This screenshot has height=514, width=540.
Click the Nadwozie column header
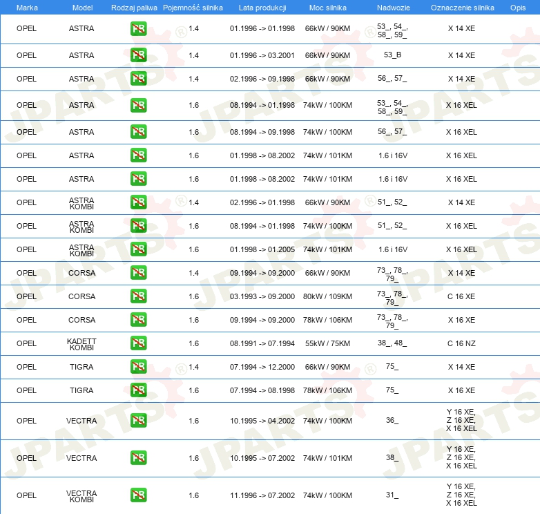pyautogui.click(x=394, y=8)
